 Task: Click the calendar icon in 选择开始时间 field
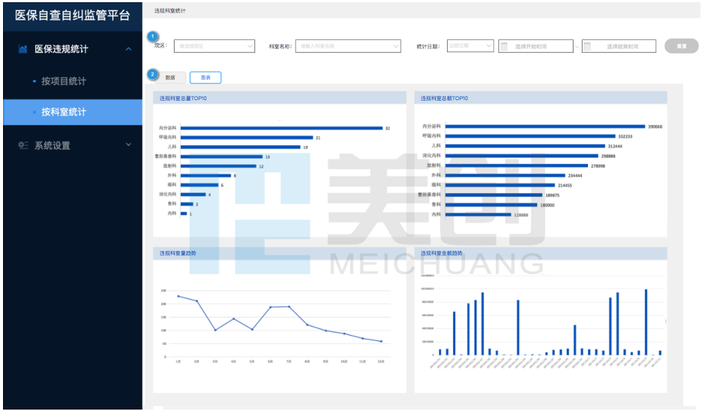pyautogui.click(x=504, y=47)
